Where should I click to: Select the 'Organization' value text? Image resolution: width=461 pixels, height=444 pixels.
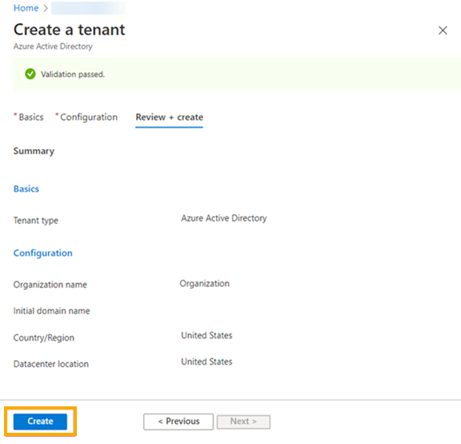click(205, 284)
